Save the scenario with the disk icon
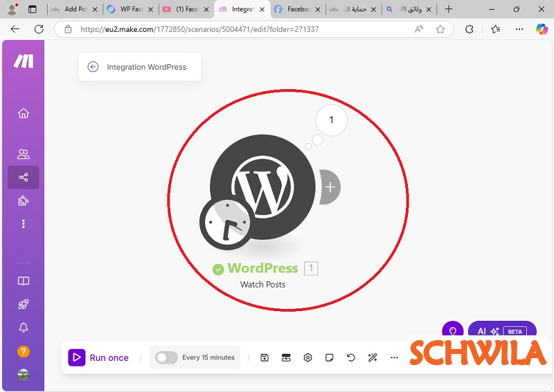Screen dimensions: 554x392 point(265,357)
